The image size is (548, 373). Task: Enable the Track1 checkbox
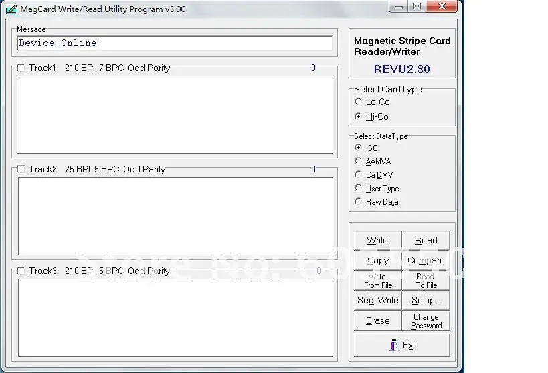(21, 68)
